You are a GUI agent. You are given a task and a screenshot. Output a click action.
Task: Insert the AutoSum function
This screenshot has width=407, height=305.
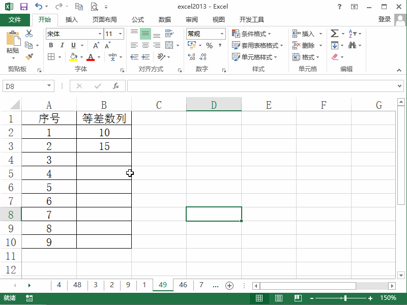tap(335, 34)
